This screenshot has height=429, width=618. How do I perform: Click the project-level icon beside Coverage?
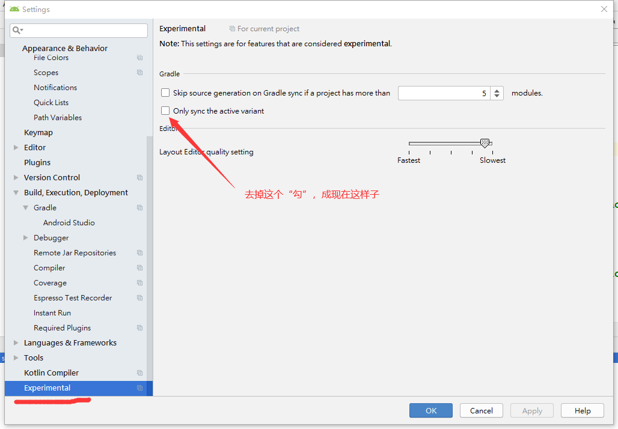tap(139, 283)
